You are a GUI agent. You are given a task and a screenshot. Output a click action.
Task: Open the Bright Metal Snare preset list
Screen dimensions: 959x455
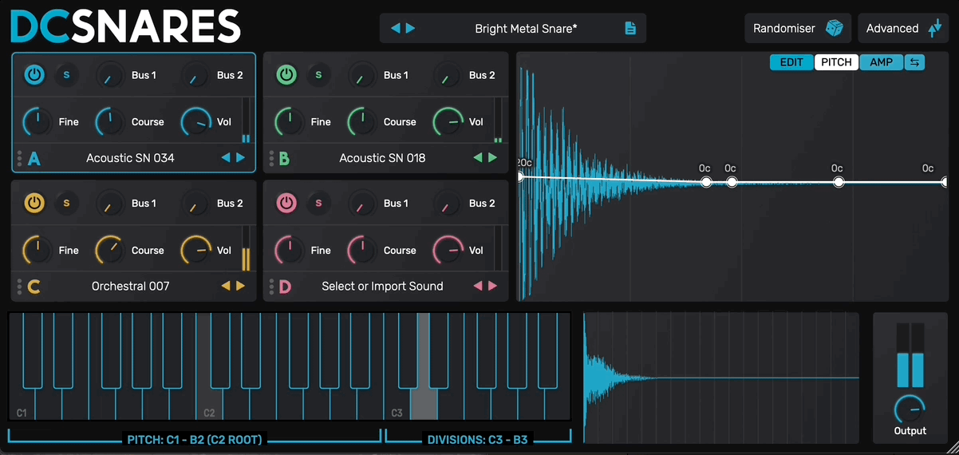click(526, 29)
